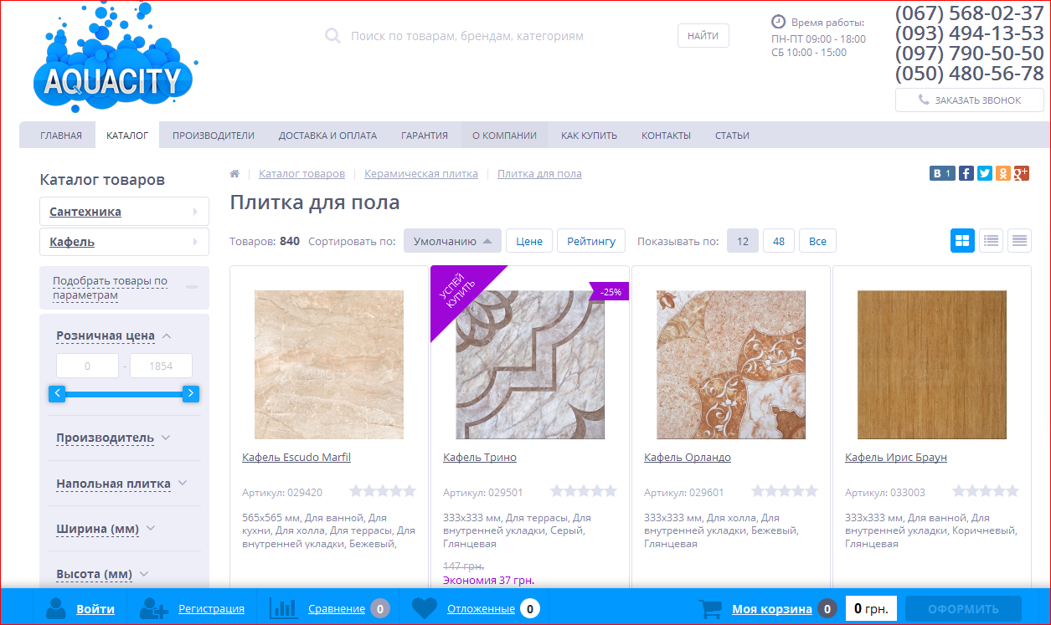The width and height of the screenshot is (1051, 625).
Task: Share page via Facebook icon
Action: tap(966, 173)
